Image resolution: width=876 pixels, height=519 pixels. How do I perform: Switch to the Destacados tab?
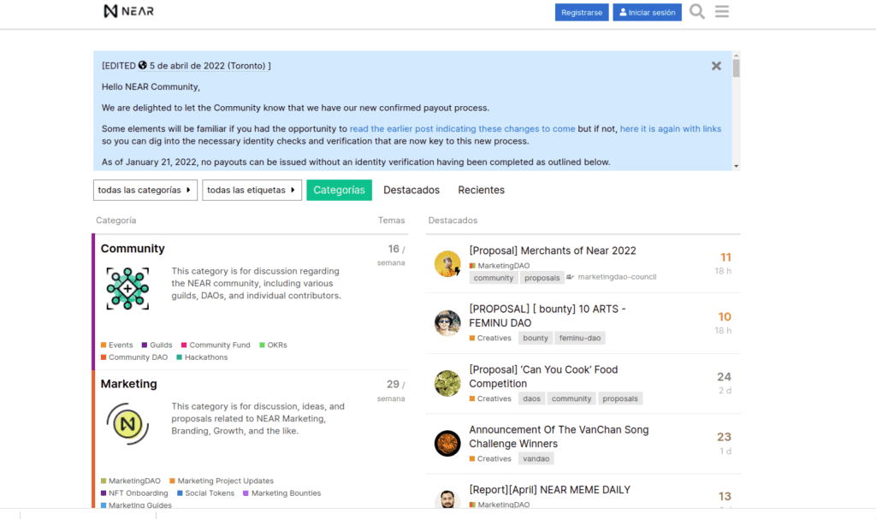411,190
